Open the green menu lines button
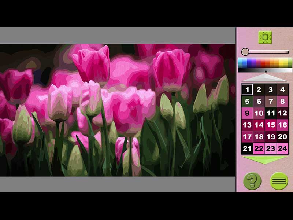This screenshot has height=220, width=293. [x=279, y=181]
